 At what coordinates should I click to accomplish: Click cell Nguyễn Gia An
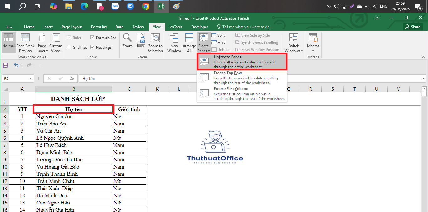pos(74,116)
